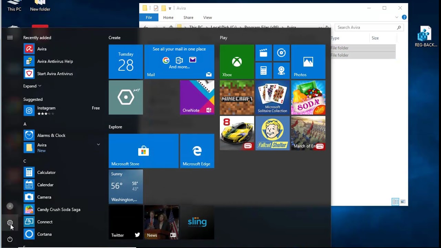Open the Sunny Washington weather tile

coord(126,186)
